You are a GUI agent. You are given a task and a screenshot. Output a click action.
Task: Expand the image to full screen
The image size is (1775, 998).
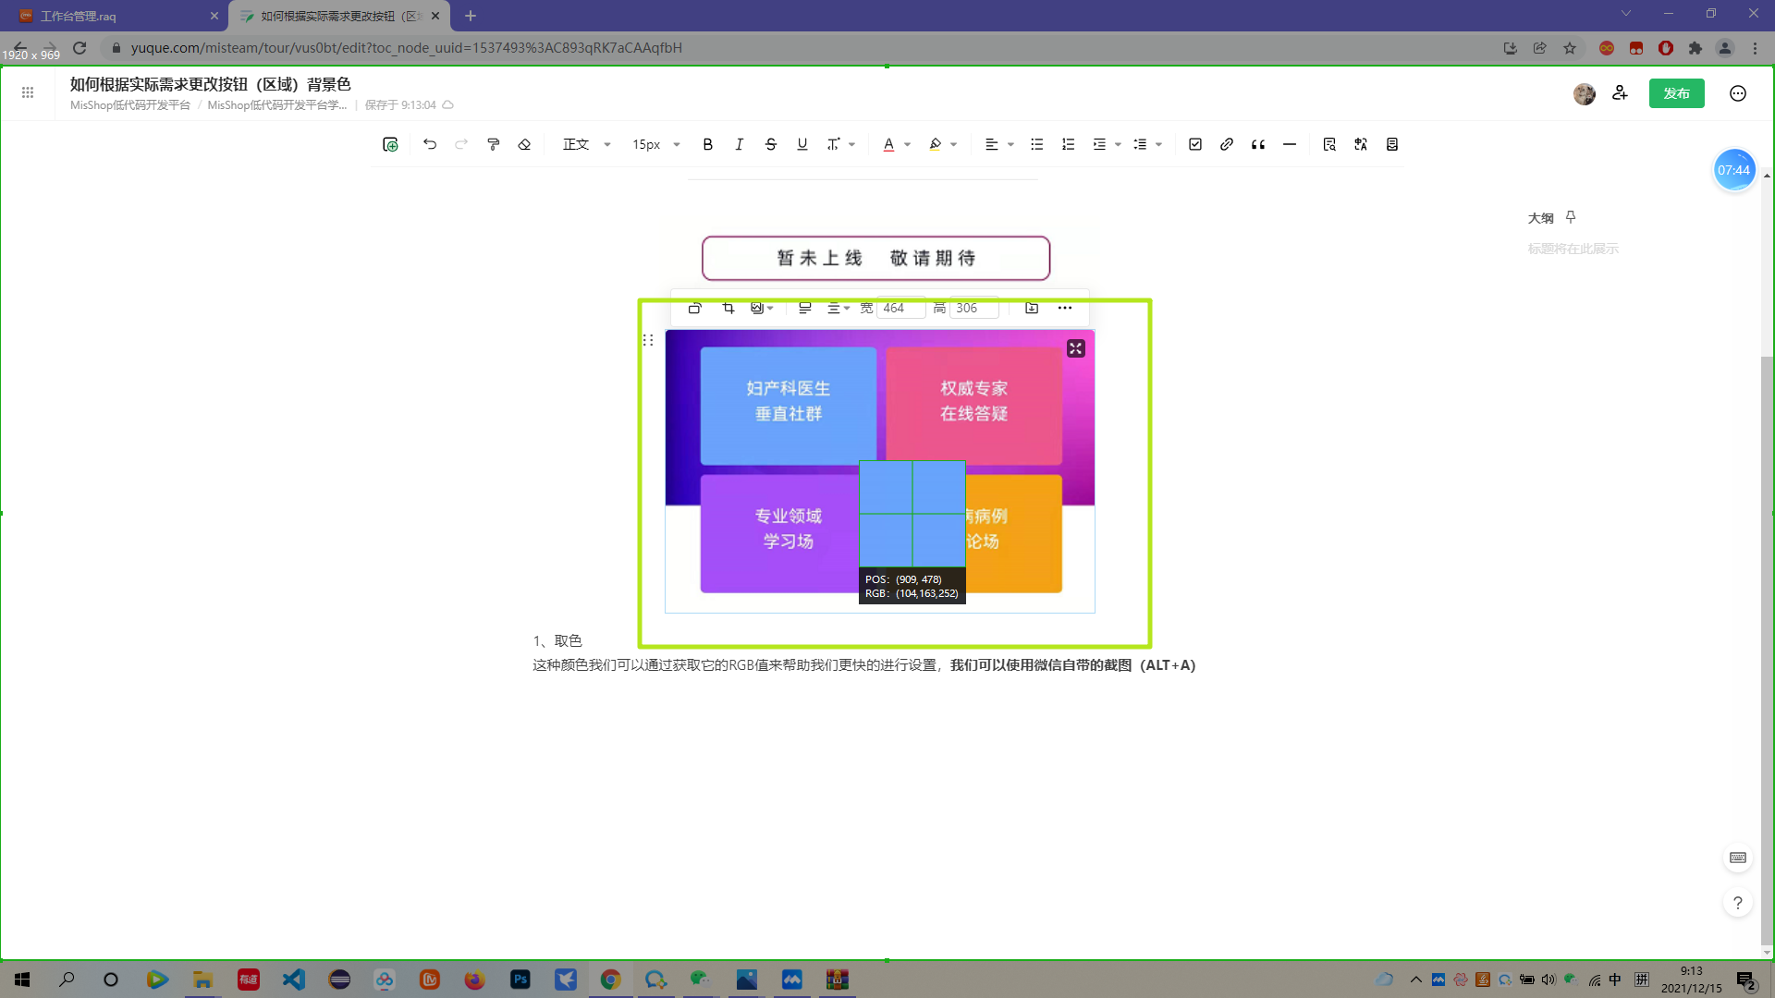pyautogui.click(x=1075, y=348)
